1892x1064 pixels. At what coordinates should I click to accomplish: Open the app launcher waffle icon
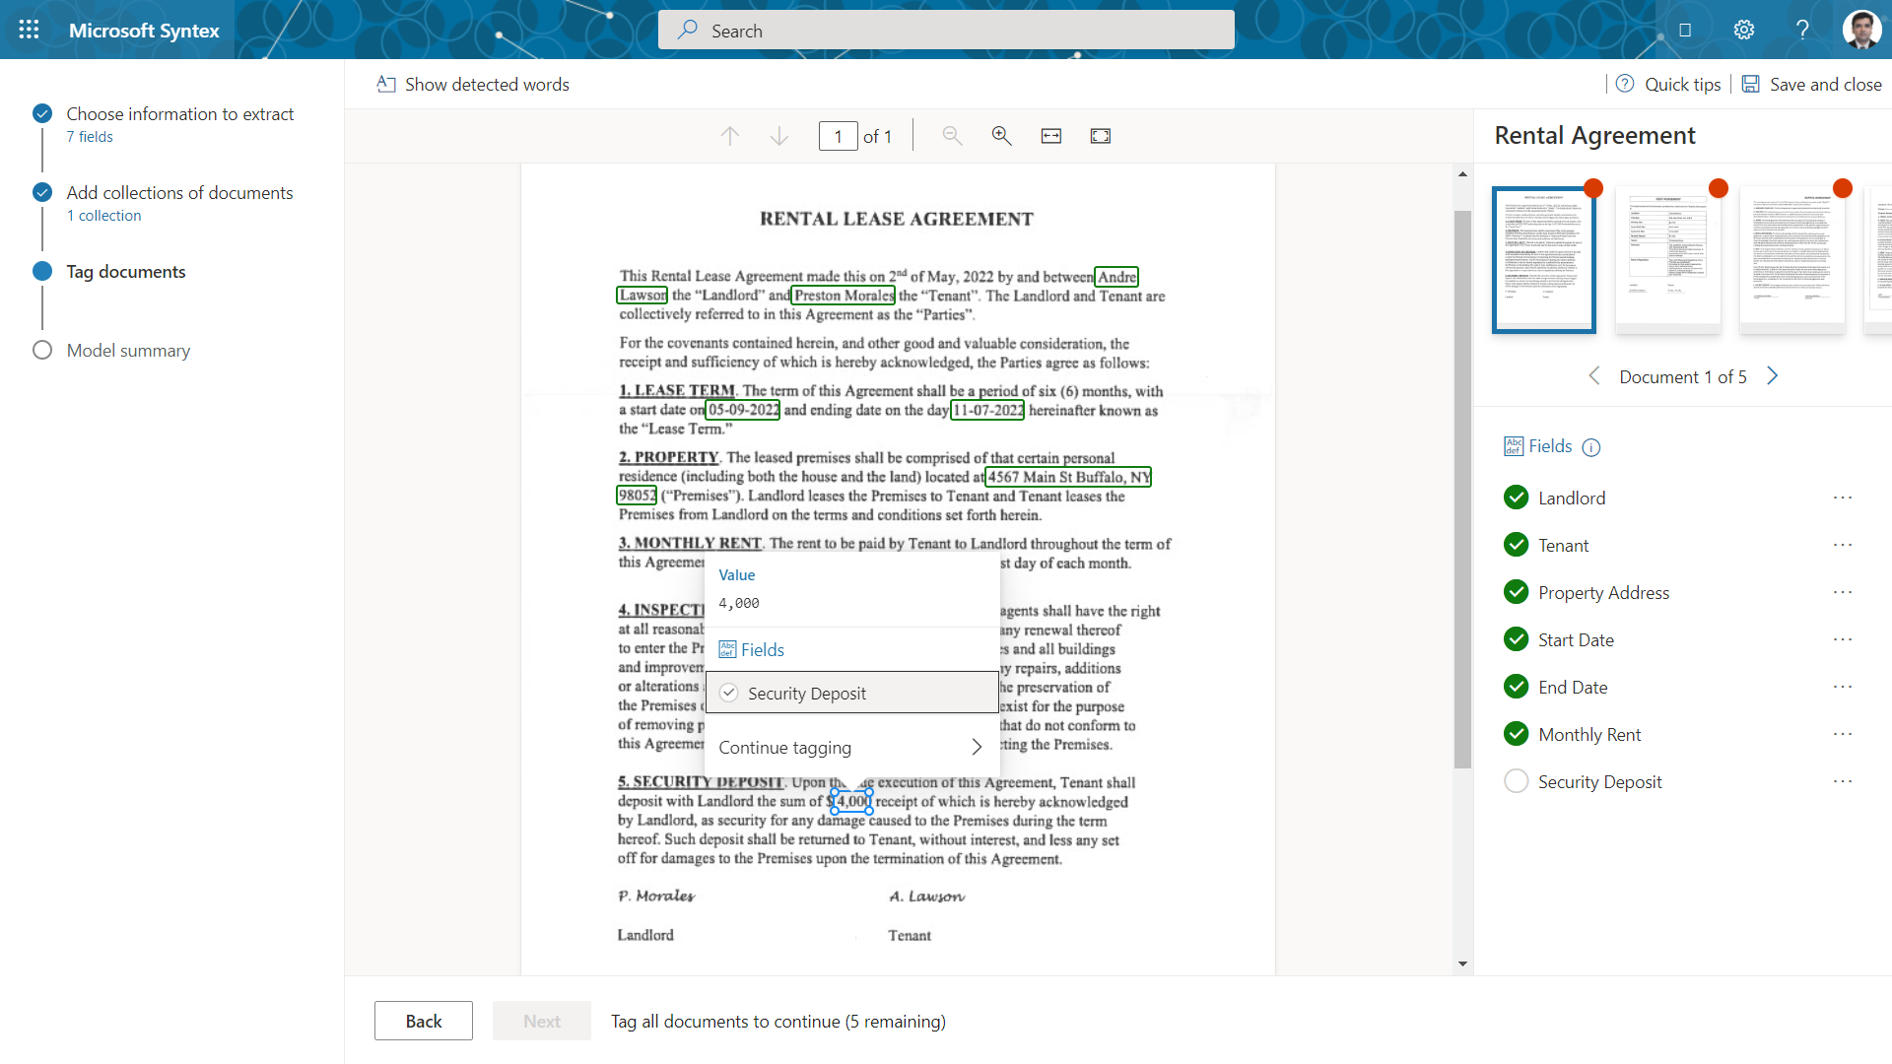point(29,30)
